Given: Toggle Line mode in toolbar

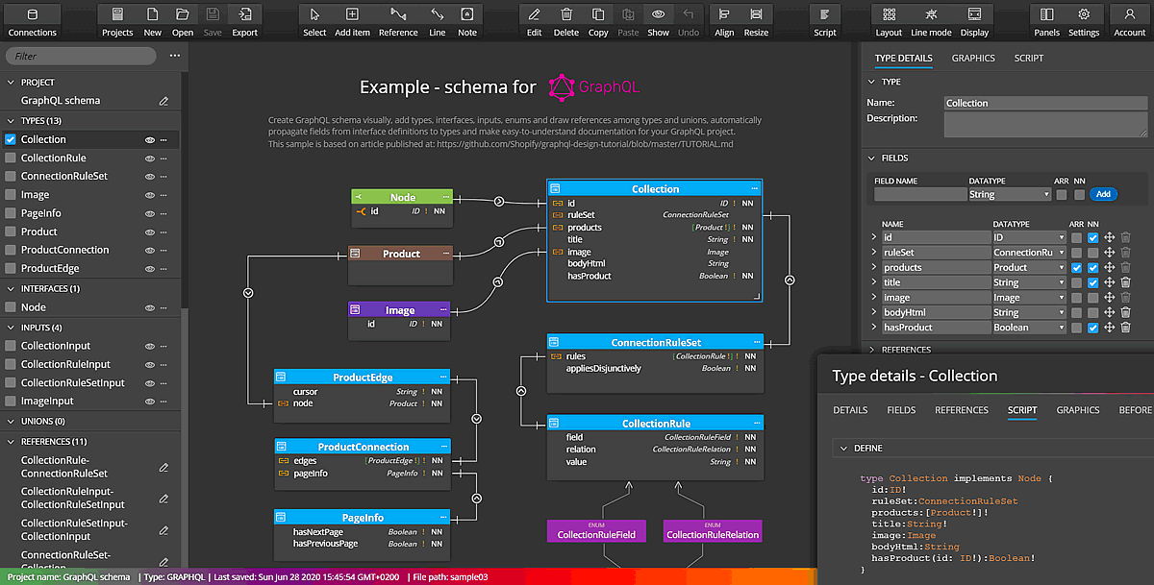Looking at the screenshot, I should pyautogui.click(x=931, y=22).
